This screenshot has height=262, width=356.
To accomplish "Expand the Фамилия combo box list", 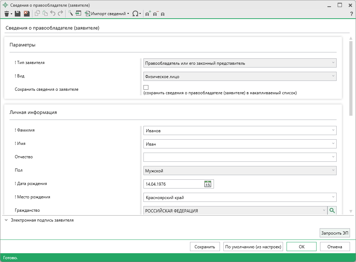I will point(333,130).
